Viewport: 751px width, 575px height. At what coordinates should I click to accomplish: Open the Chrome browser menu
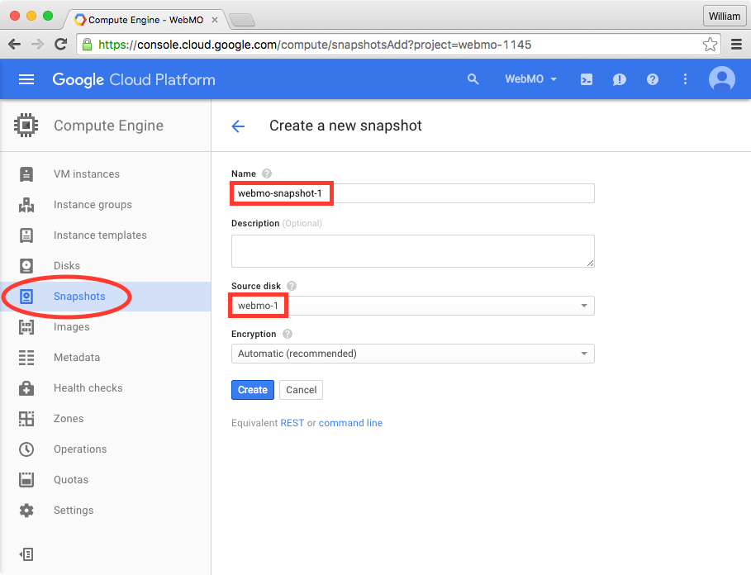point(736,45)
